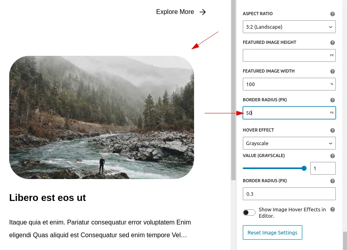Open help for Border Radius setting

coord(332,100)
